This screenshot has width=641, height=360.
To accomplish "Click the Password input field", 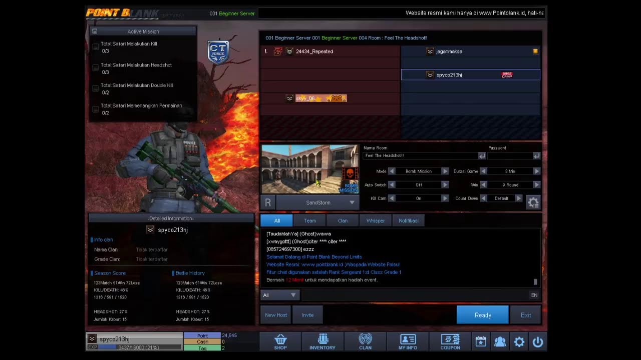I will tap(509, 156).
